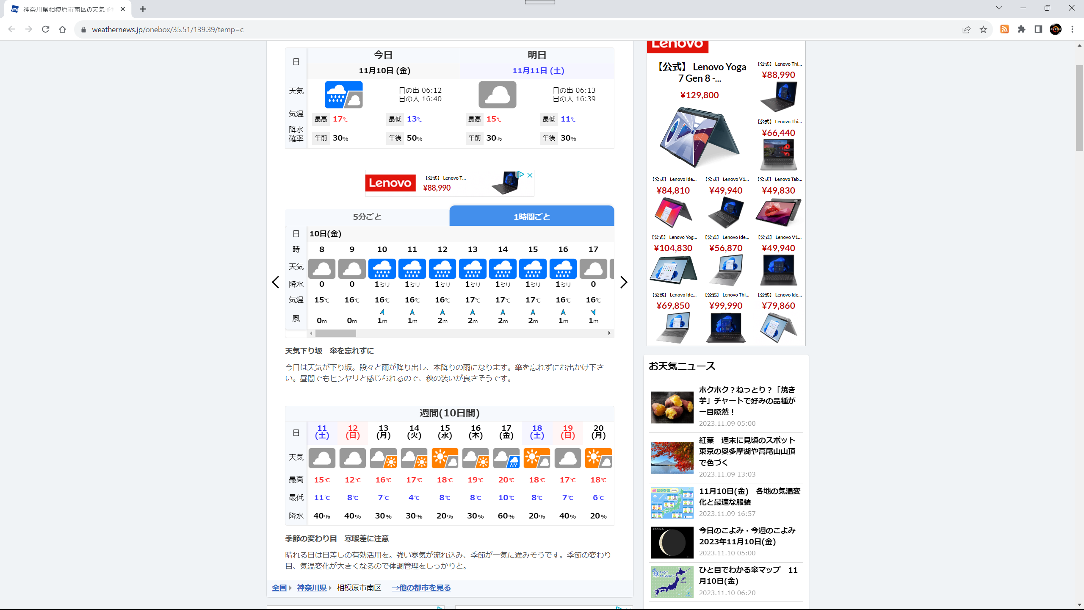
Task: Switch to the 5分ごと tab
Action: [367, 216]
